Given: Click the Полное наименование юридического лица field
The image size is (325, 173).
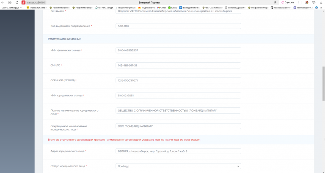Looking at the screenshot, I should [178, 111].
